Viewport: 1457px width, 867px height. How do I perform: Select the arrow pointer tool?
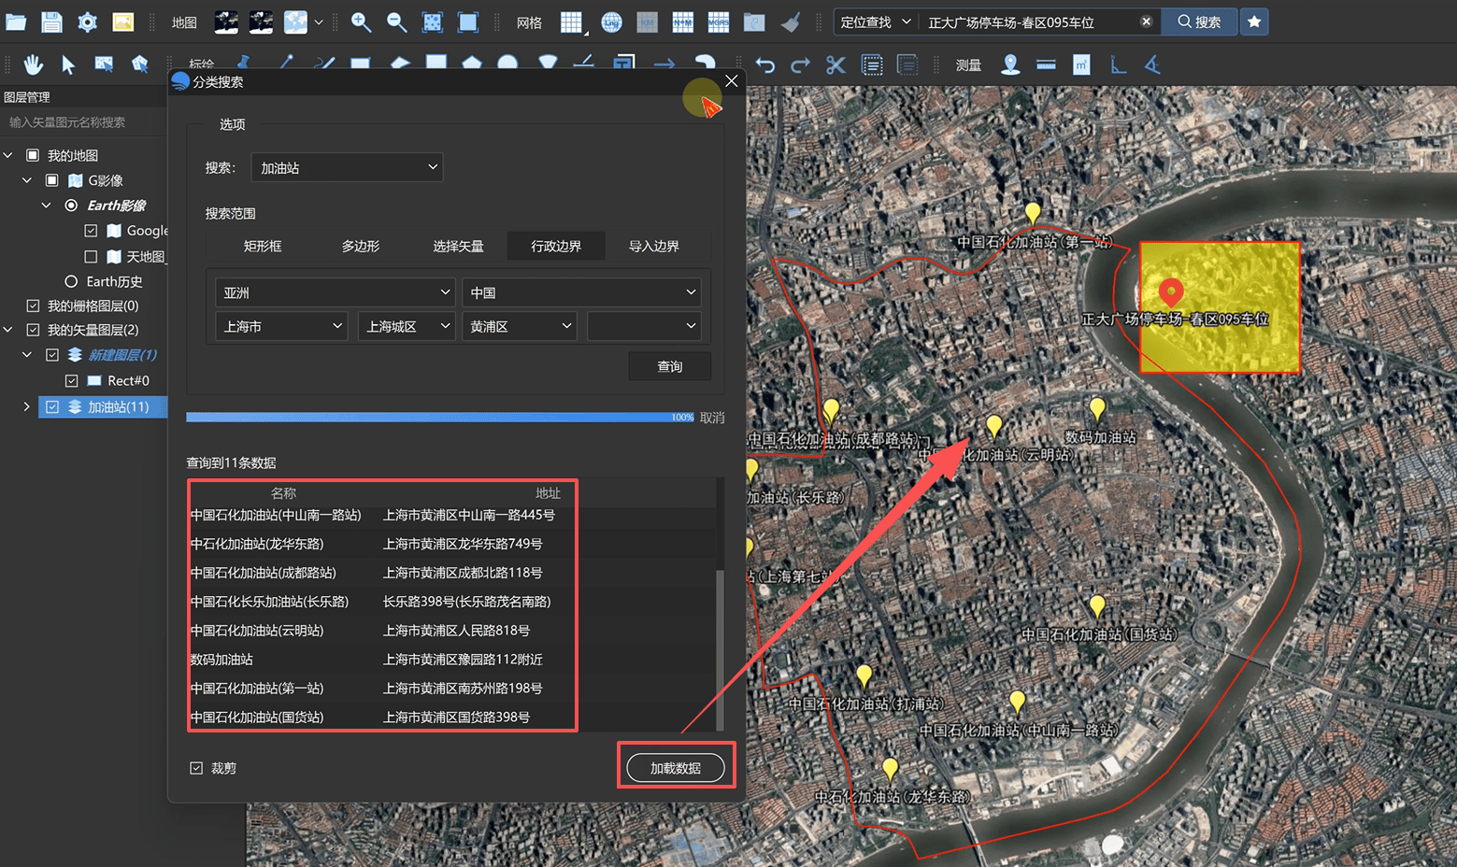point(68,64)
